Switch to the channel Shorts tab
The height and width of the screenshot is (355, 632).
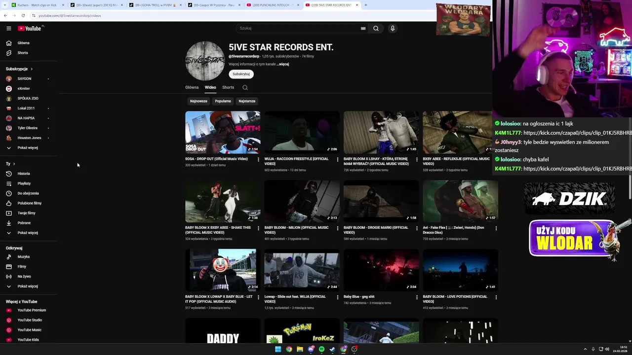pos(228,87)
